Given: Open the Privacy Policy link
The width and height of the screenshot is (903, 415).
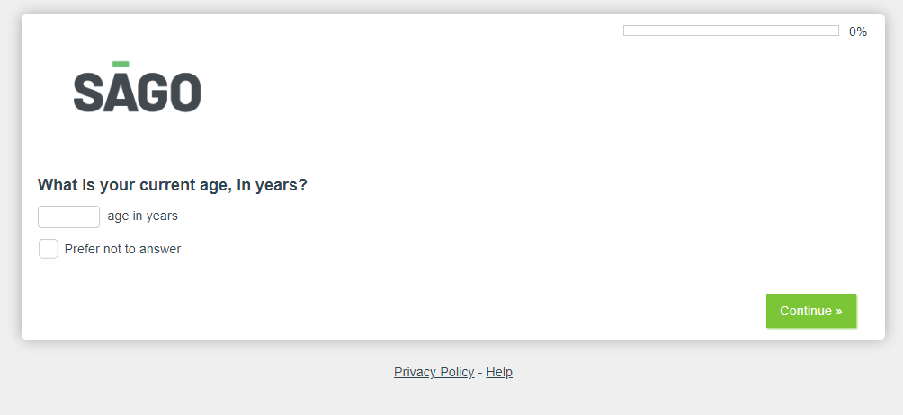Looking at the screenshot, I should click(434, 372).
